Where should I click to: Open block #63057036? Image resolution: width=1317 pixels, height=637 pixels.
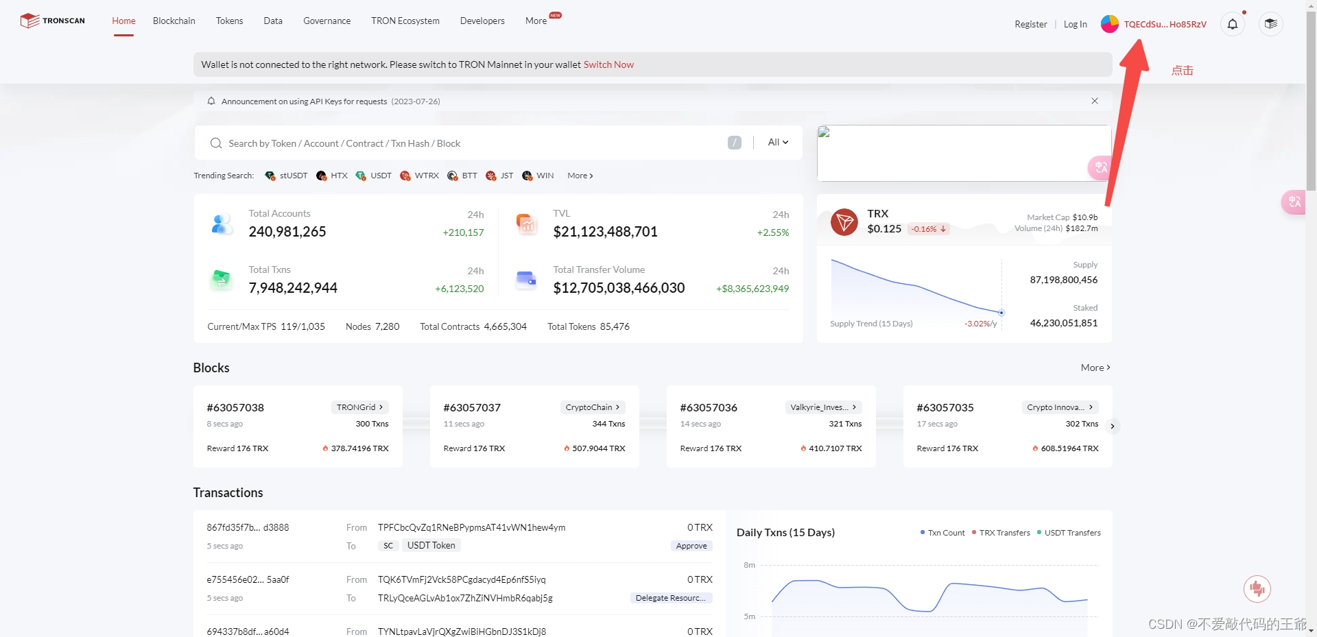[x=709, y=407]
